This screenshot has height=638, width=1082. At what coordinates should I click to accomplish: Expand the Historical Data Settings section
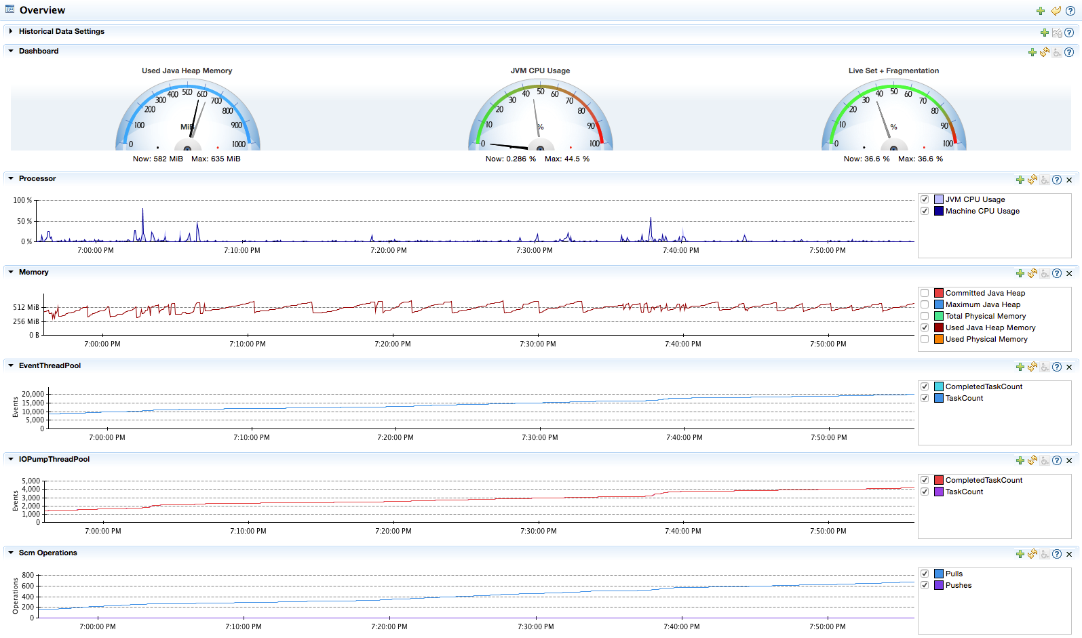(11, 31)
